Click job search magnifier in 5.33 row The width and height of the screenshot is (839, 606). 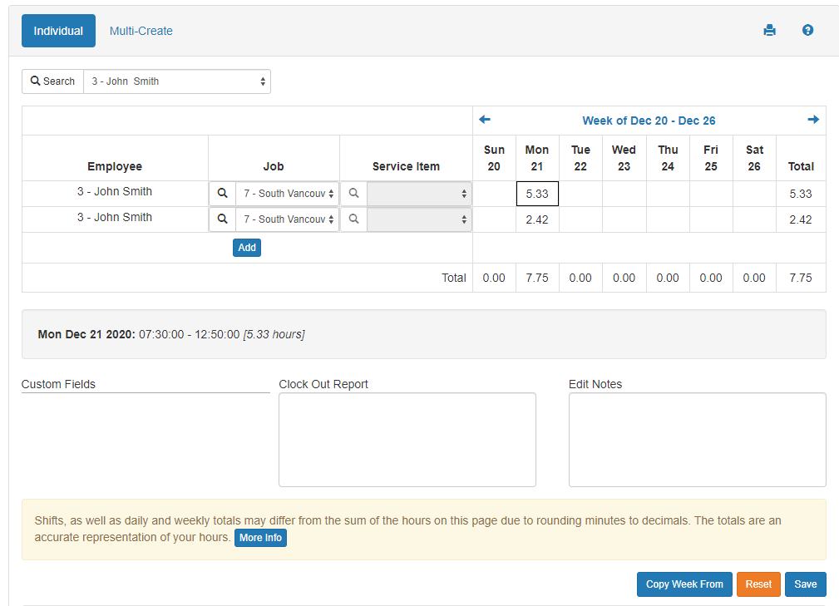pos(223,193)
